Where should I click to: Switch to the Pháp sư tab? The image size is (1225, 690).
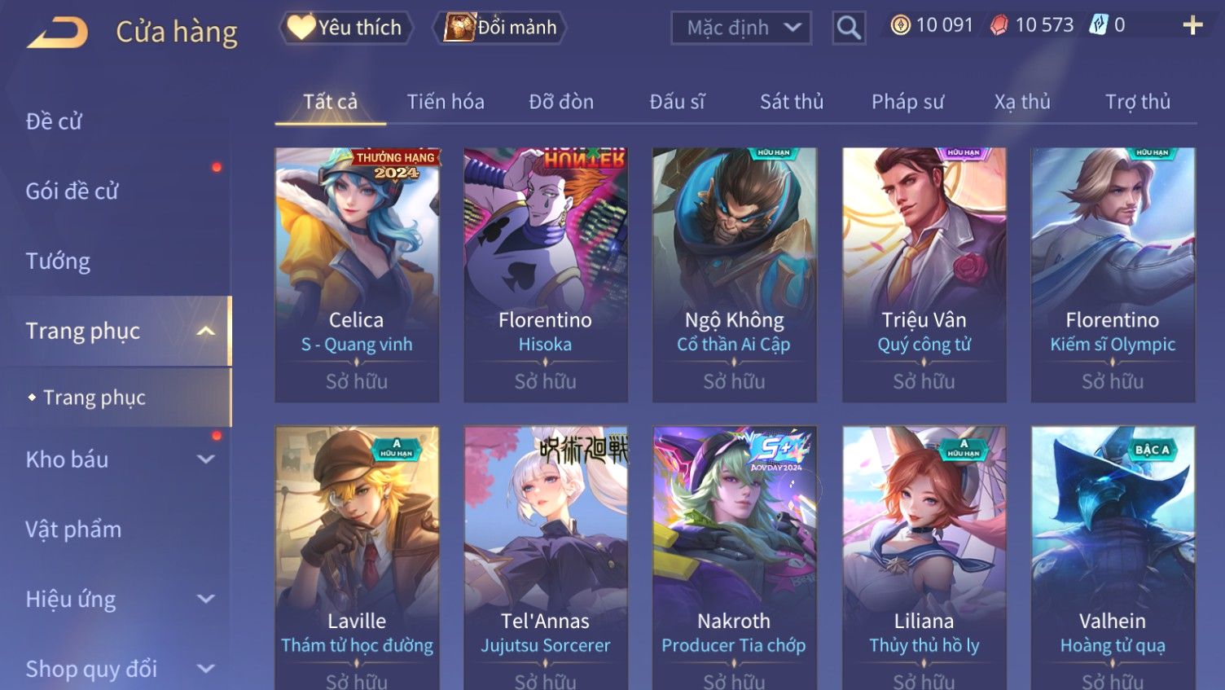pos(907,102)
